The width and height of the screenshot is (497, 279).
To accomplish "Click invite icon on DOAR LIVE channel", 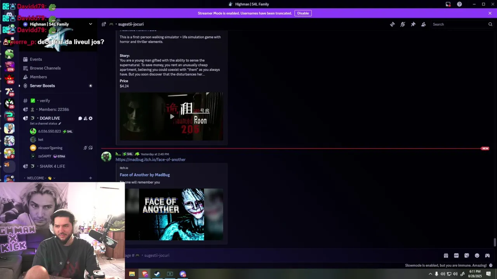I will tap(85, 118).
